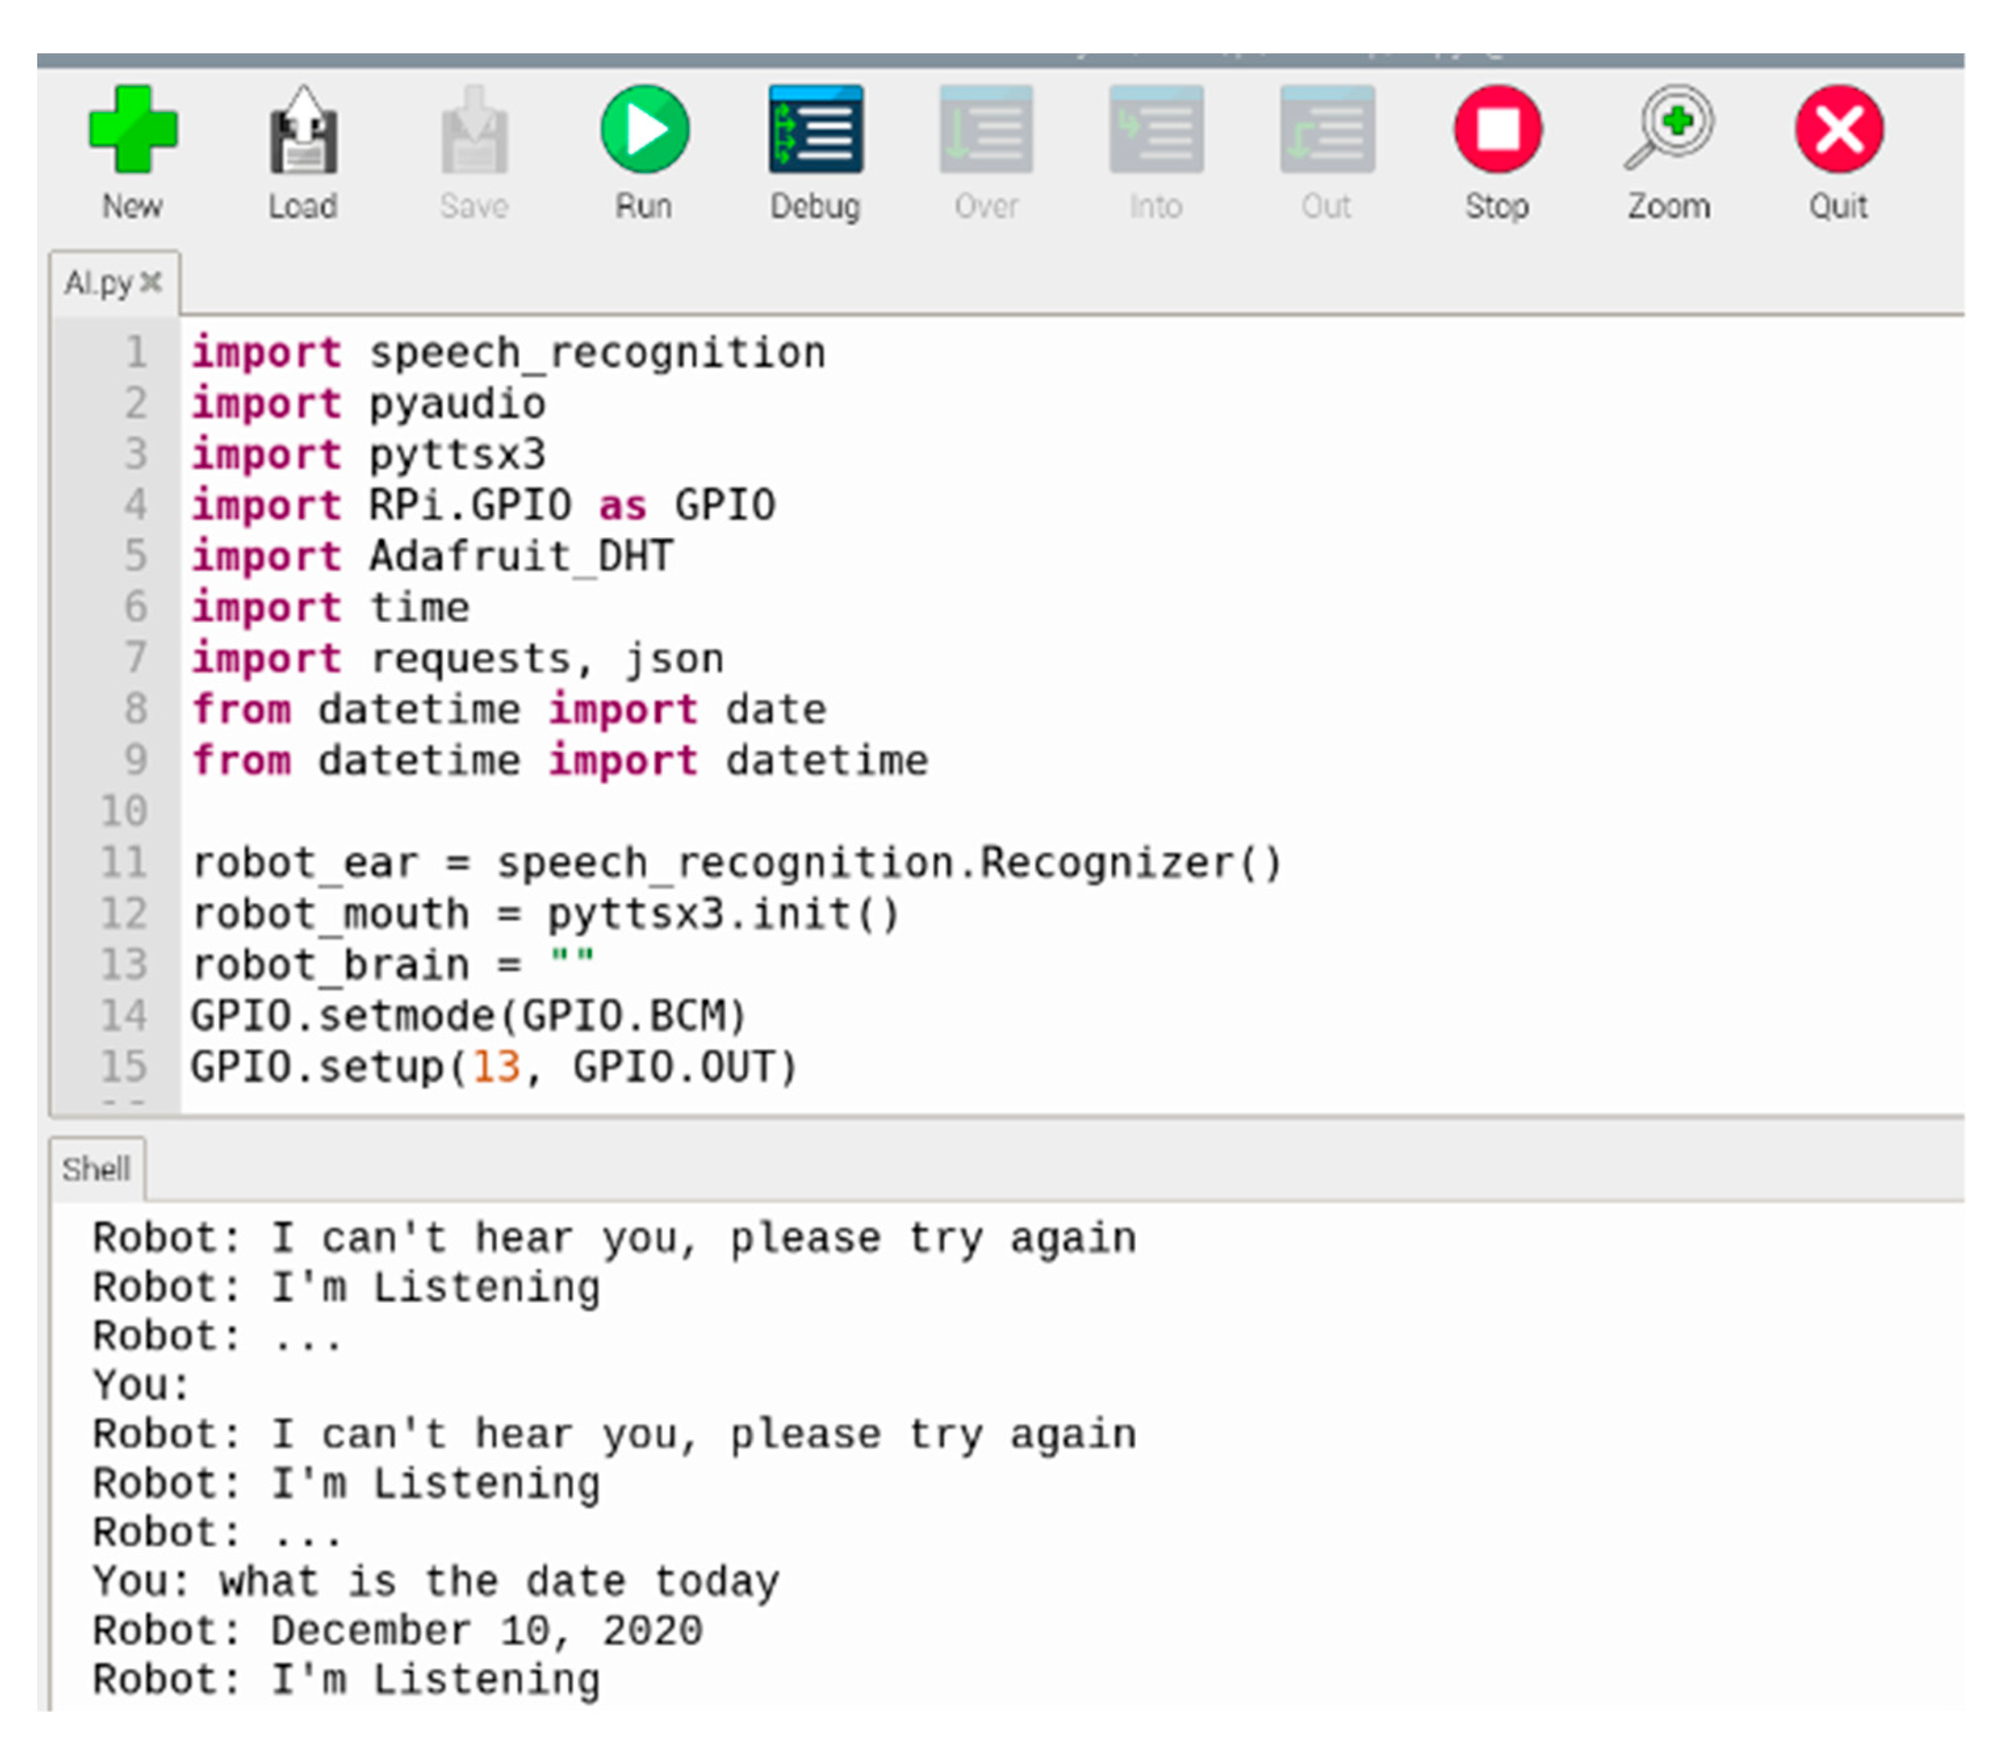Viewport: 1997px width, 1738px height.
Task: Create a new file with the green plus icon
Action: [133, 129]
